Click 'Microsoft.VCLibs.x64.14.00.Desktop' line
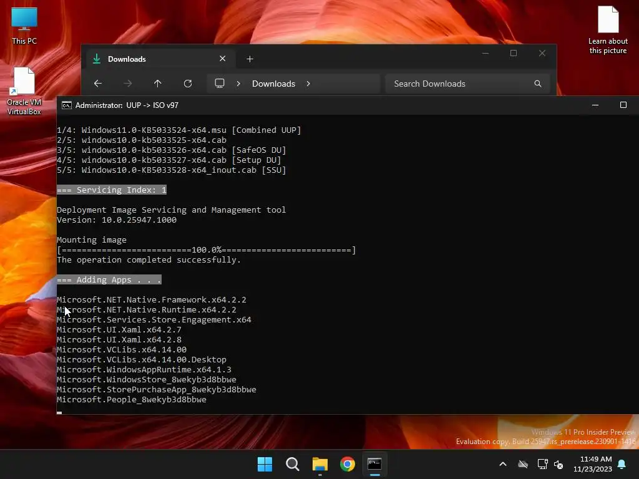 [142, 360]
